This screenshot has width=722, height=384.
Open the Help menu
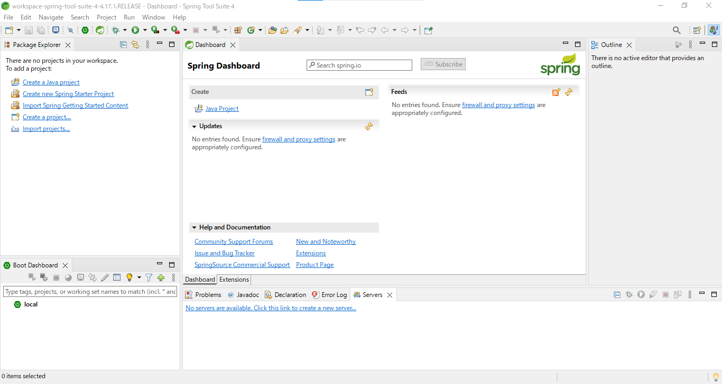click(x=180, y=17)
